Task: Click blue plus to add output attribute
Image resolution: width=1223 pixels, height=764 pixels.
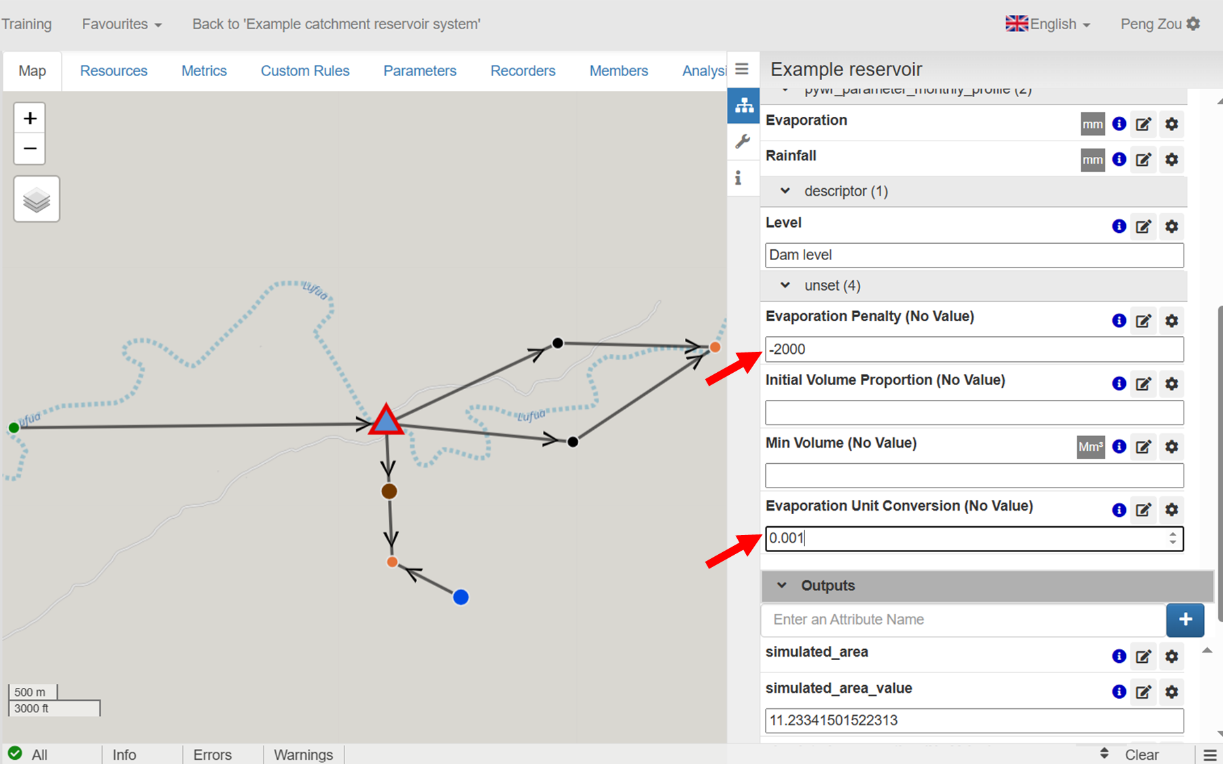Action: 1185,619
